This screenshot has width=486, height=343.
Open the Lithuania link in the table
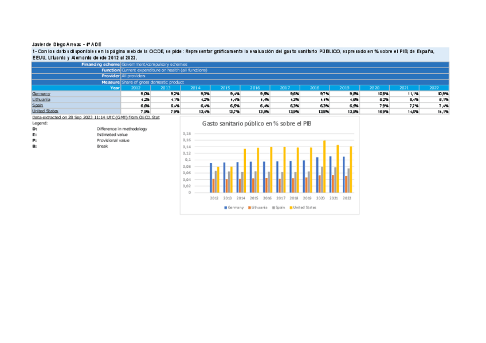pos(42,100)
